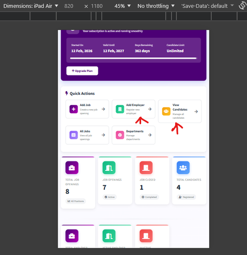Open the All Jobs quick action title
This screenshot has width=247, height=255.
[85, 131]
